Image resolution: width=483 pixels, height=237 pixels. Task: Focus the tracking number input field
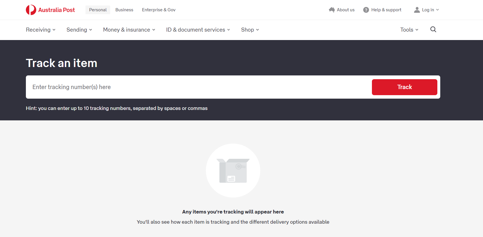point(199,87)
